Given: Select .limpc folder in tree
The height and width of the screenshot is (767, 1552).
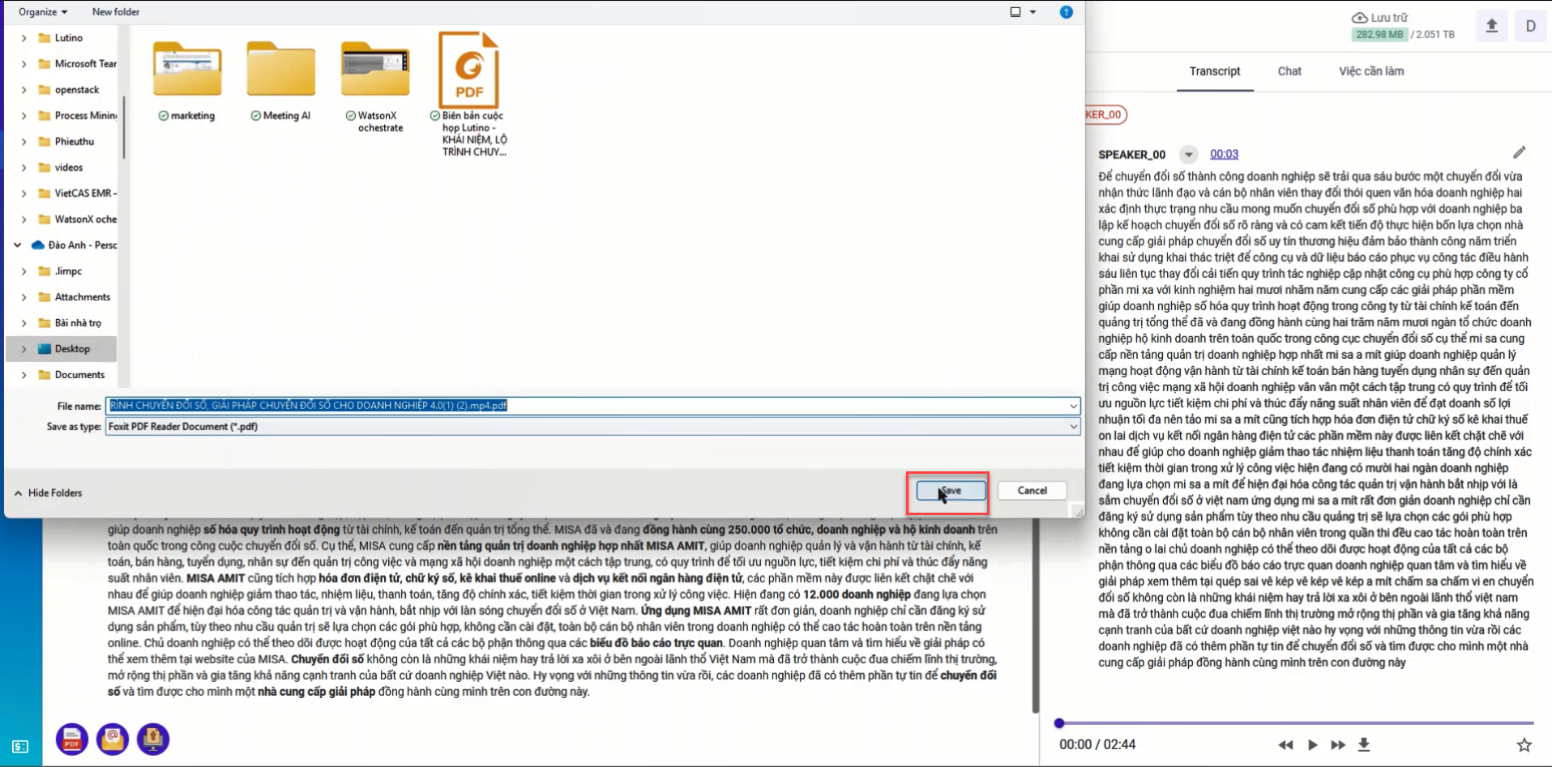Looking at the screenshot, I should point(68,271).
